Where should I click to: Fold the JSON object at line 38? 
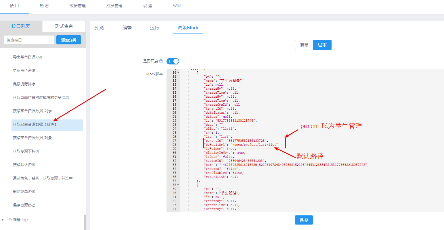[x=178, y=185]
